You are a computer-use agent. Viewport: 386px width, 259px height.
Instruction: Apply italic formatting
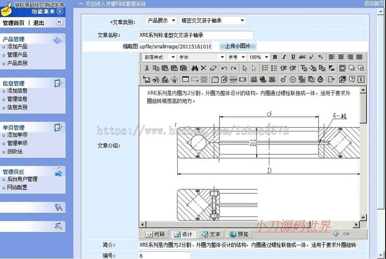point(284,57)
